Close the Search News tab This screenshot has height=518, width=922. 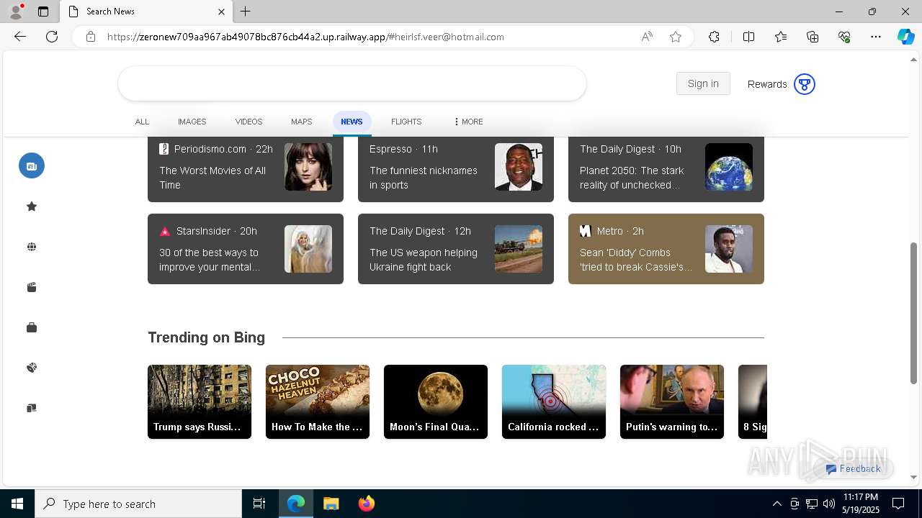tap(221, 12)
